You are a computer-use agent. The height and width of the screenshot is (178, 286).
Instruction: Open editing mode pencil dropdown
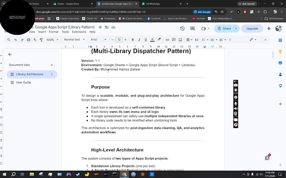(x=253, y=40)
